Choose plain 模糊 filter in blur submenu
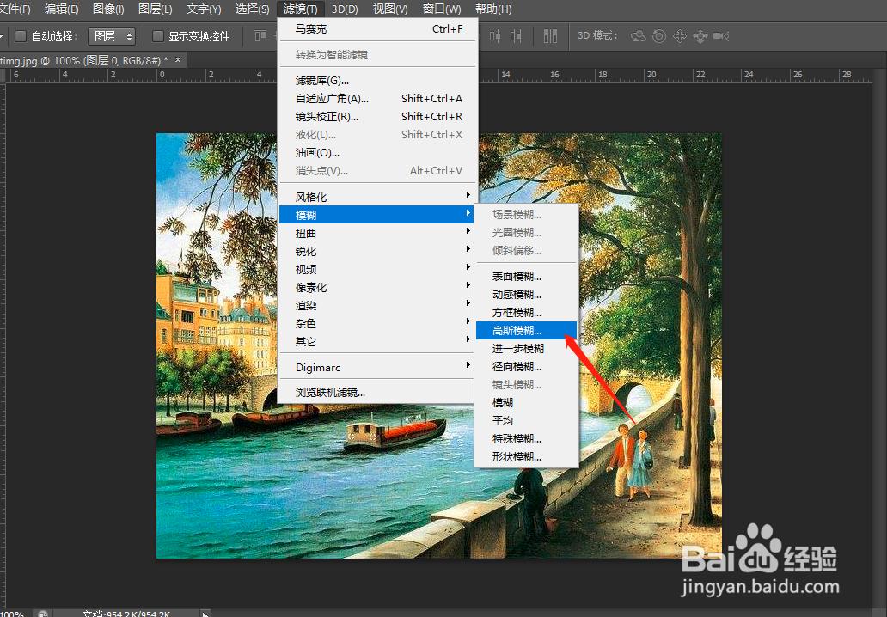Screen dimensions: 887x617 (x=526, y=403)
